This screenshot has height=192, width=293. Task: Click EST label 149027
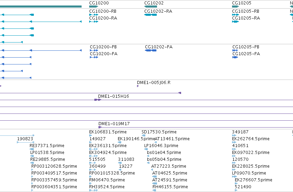click(97, 139)
